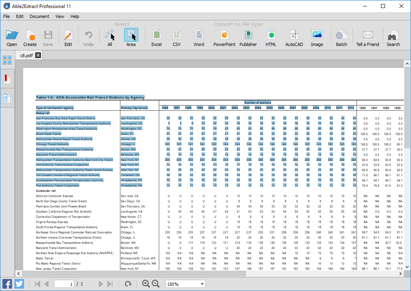
Task: Open the Document menu
Action: coord(39,16)
